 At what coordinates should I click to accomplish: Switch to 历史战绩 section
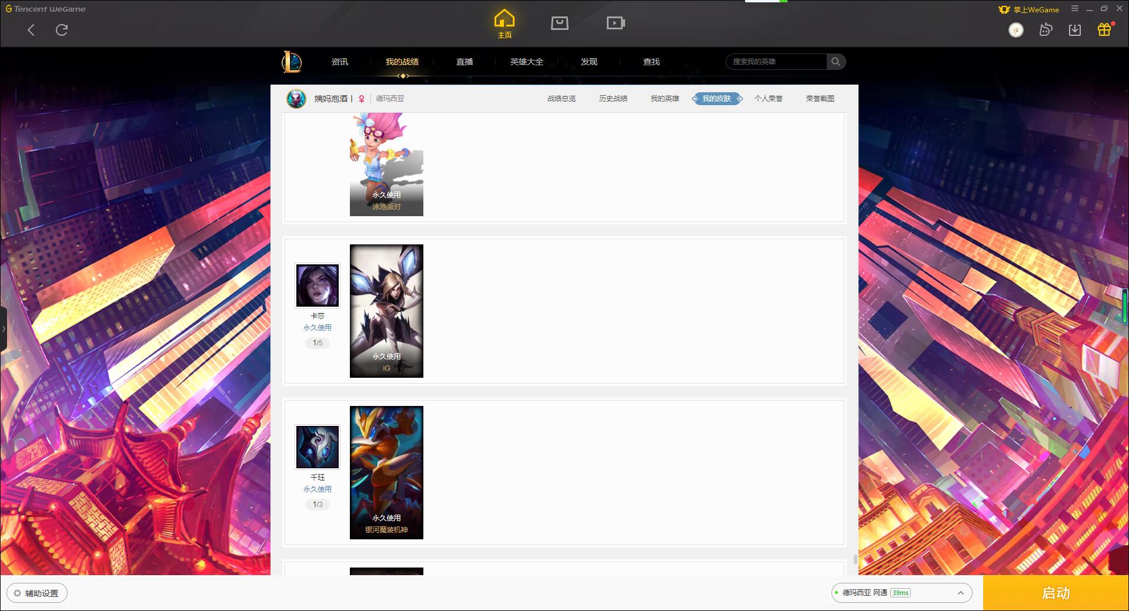tap(613, 99)
